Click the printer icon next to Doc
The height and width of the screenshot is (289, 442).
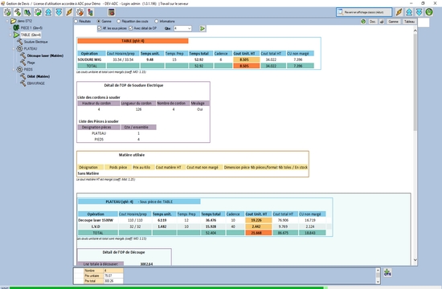pyautogui.click(x=382, y=22)
